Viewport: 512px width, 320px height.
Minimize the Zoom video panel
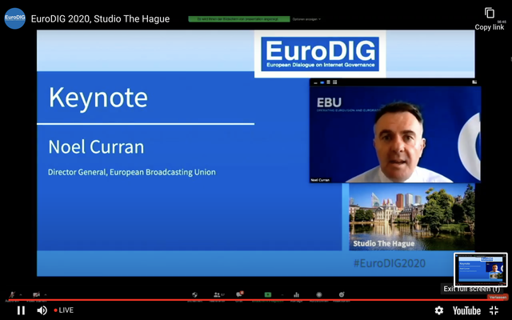[315, 82]
